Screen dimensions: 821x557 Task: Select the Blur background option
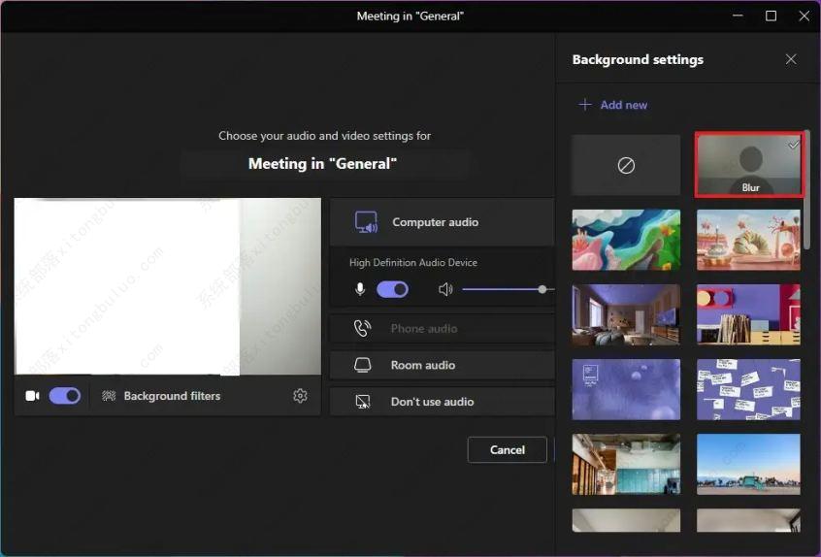[x=749, y=165]
